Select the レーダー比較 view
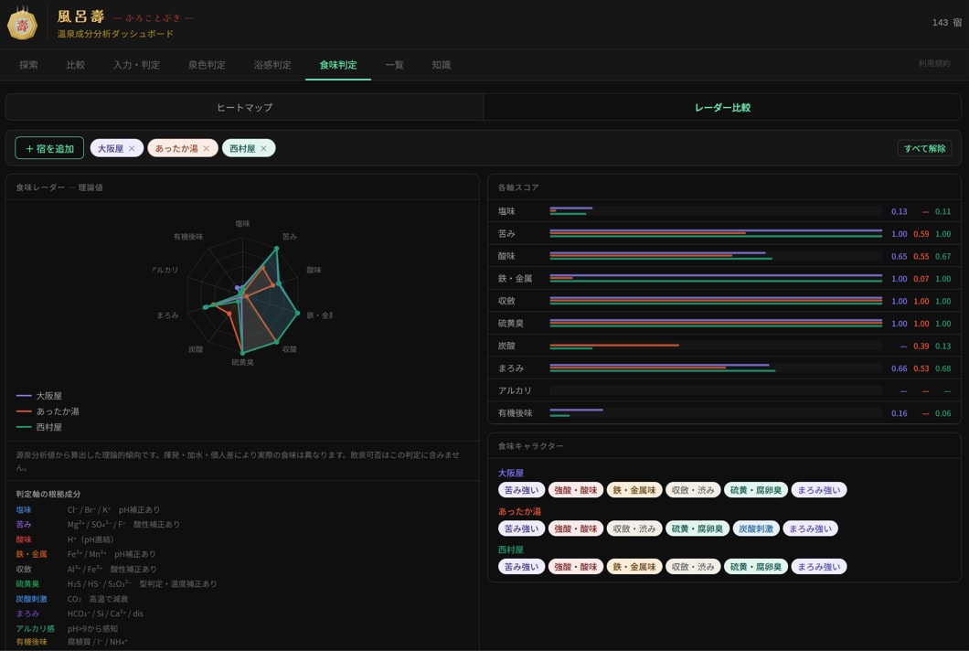This screenshot has width=969, height=651. point(722,108)
